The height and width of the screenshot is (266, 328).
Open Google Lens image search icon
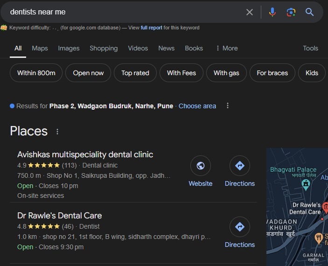click(291, 12)
